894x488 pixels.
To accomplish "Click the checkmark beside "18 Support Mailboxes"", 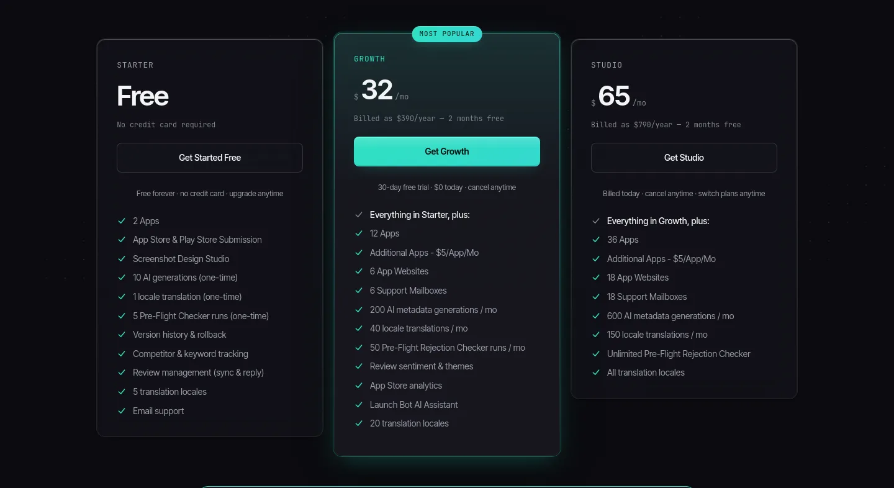I will coord(596,297).
